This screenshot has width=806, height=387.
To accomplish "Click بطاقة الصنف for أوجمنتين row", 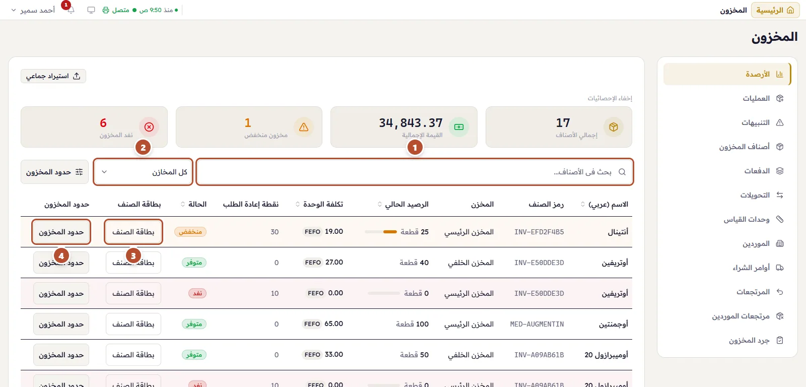I will pyautogui.click(x=133, y=324).
